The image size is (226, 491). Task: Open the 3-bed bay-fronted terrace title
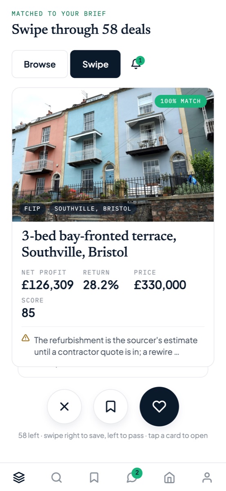99,244
